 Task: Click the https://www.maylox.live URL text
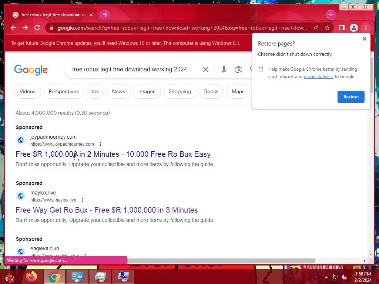point(53,200)
